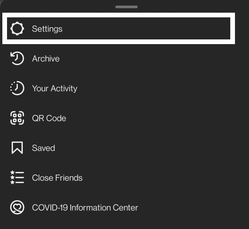Click the Saved bookmark icon
This screenshot has width=249, height=229.
pyautogui.click(x=17, y=148)
